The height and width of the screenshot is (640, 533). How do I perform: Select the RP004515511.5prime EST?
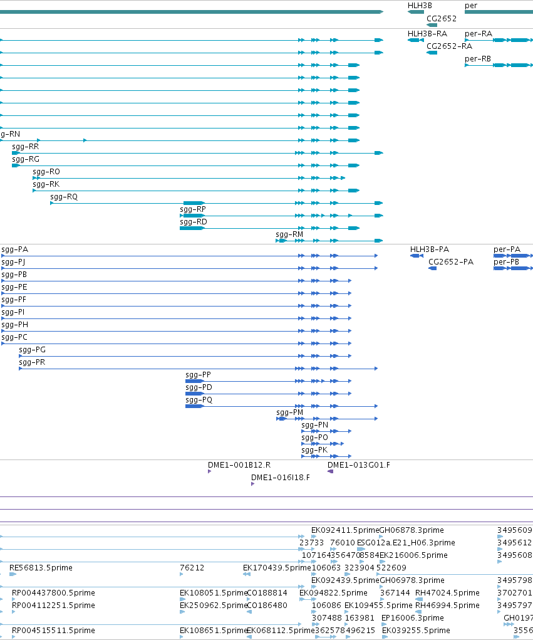(x=13, y=637)
